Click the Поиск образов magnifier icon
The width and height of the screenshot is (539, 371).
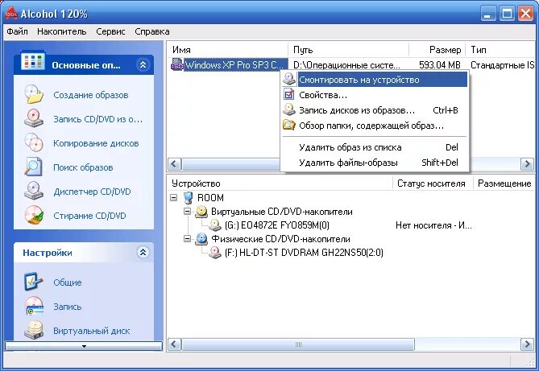click(34, 167)
